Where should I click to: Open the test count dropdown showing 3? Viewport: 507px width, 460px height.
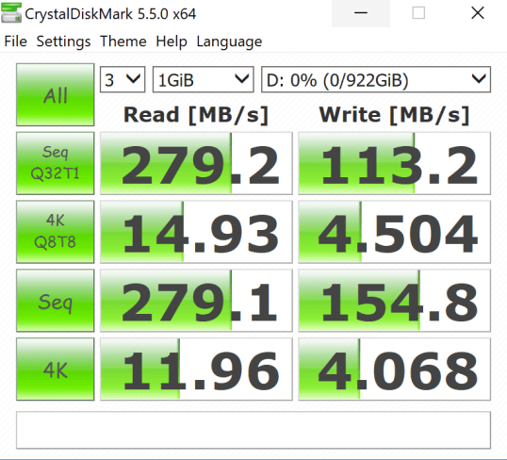[x=123, y=79]
